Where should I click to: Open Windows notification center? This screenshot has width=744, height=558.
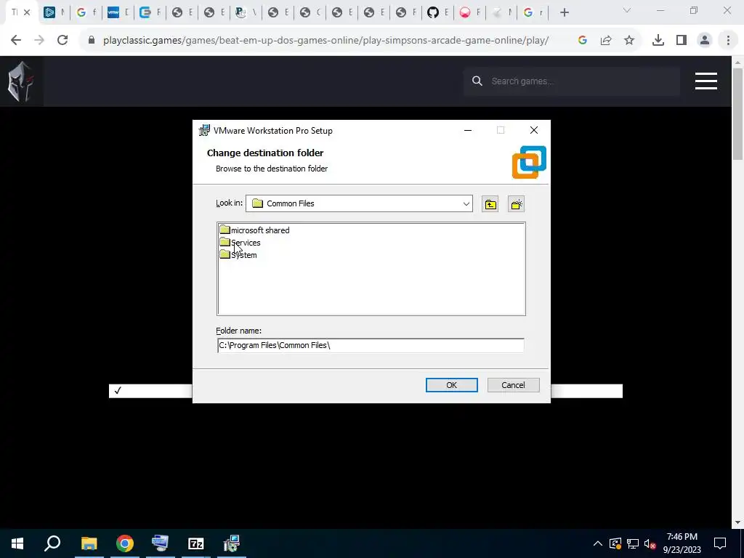[720, 543]
